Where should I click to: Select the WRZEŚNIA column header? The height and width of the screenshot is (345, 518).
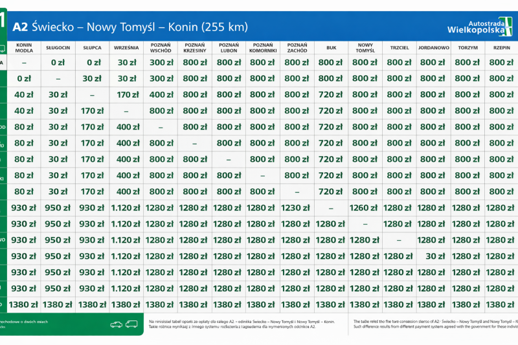(x=126, y=48)
